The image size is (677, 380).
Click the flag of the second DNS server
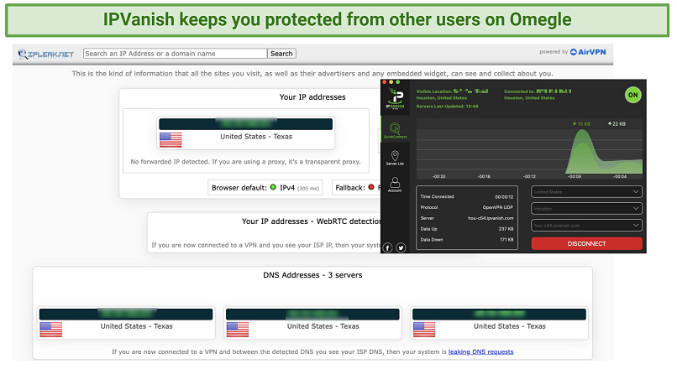pos(238,330)
